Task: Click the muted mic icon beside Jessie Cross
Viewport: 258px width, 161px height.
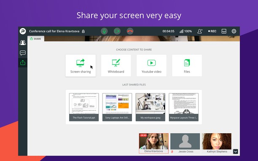Action: point(172,152)
